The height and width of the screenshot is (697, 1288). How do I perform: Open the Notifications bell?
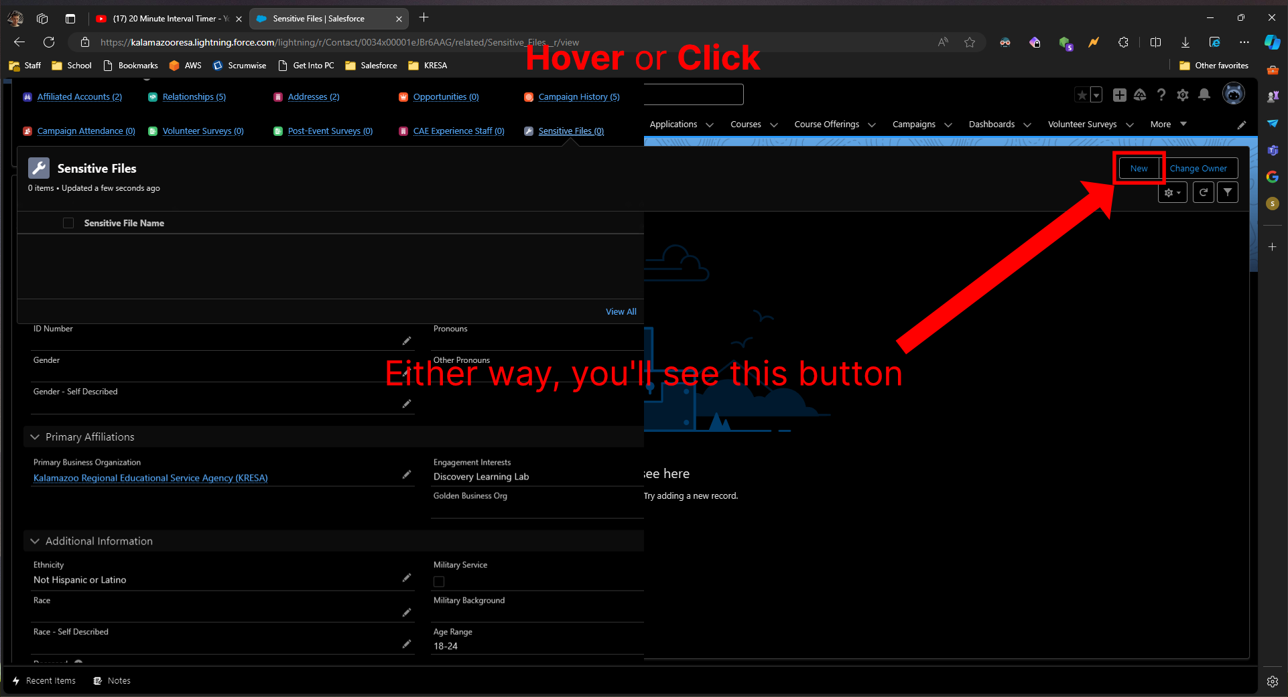pos(1204,95)
